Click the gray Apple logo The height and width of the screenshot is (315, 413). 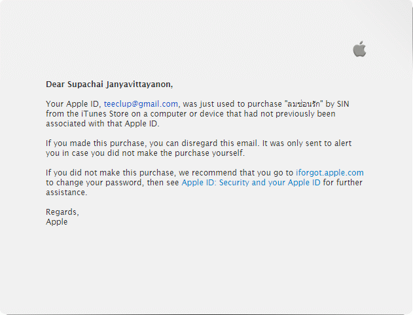pos(359,49)
